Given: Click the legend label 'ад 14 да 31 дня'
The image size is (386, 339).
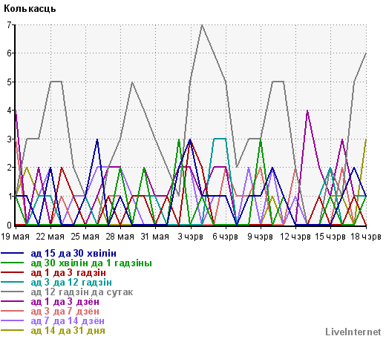Looking at the screenshot, I should click(68, 331).
